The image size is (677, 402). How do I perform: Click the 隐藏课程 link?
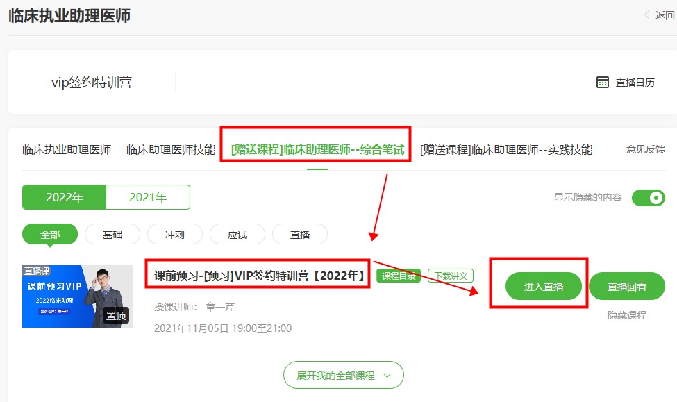(626, 315)
